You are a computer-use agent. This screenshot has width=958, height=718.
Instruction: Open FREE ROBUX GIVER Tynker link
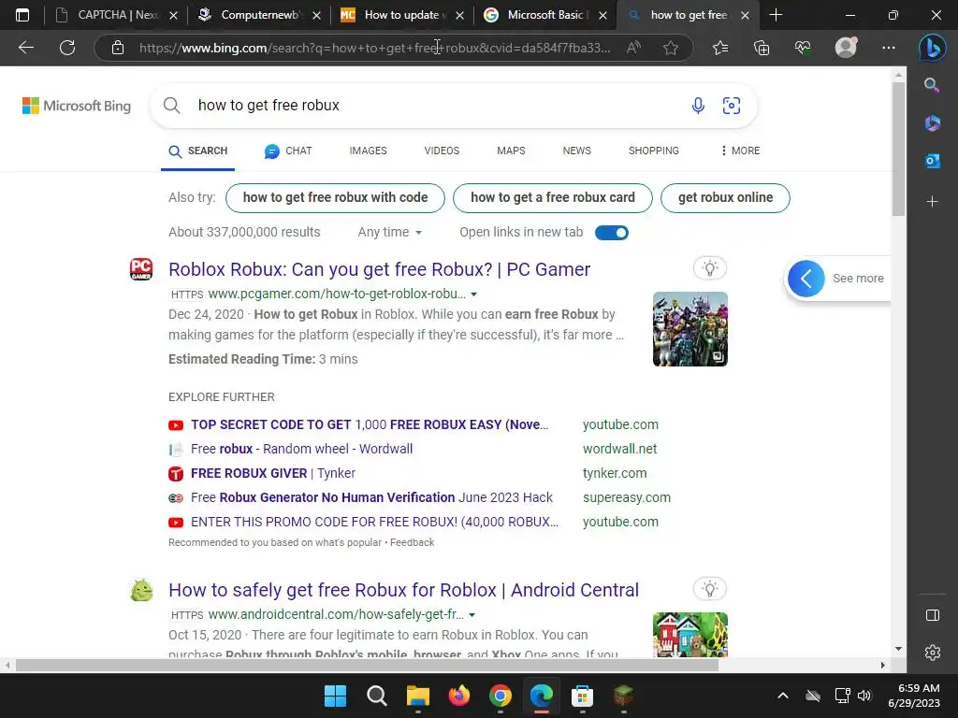273,473
